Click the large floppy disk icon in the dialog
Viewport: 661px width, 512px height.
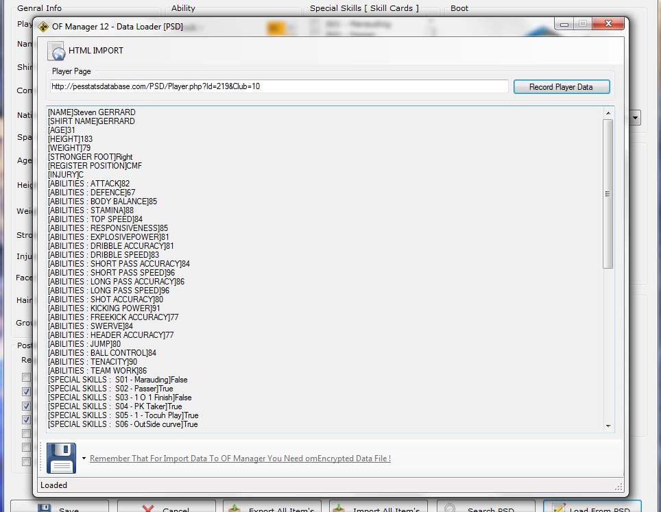pos(61,458)
